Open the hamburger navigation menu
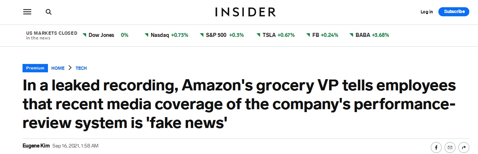This screenshot has width=478, height=154. (x=27, y=12)
